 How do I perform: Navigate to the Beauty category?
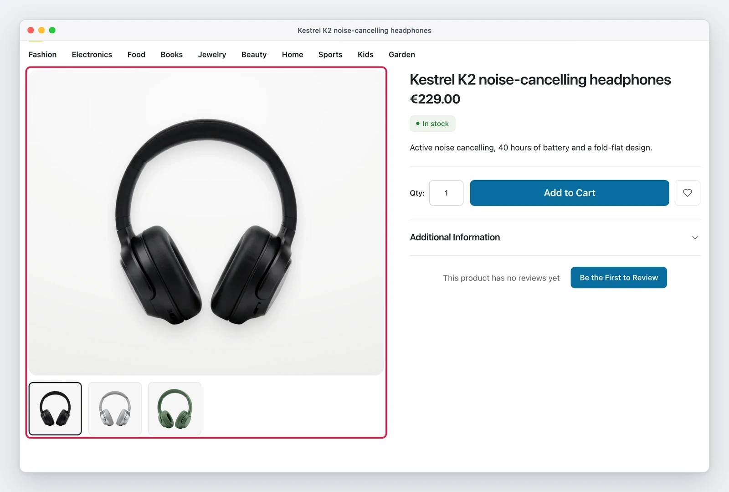coord(254,54)
